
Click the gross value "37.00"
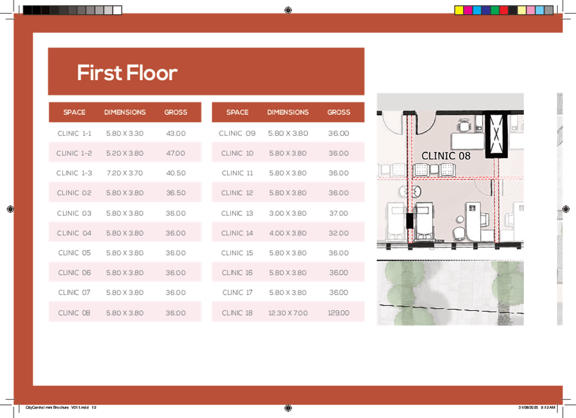(x=338, y=213)
